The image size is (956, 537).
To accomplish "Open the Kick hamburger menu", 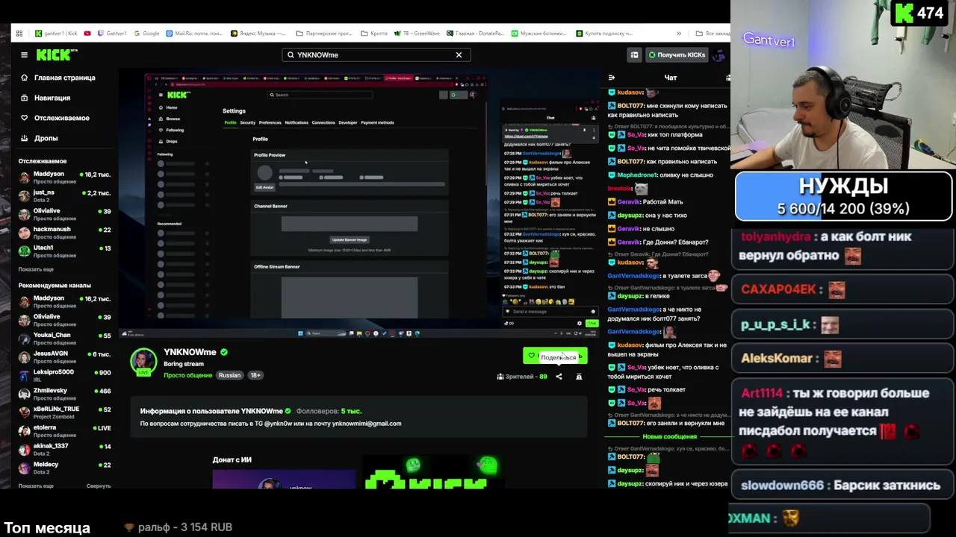I will coord(24,54).
